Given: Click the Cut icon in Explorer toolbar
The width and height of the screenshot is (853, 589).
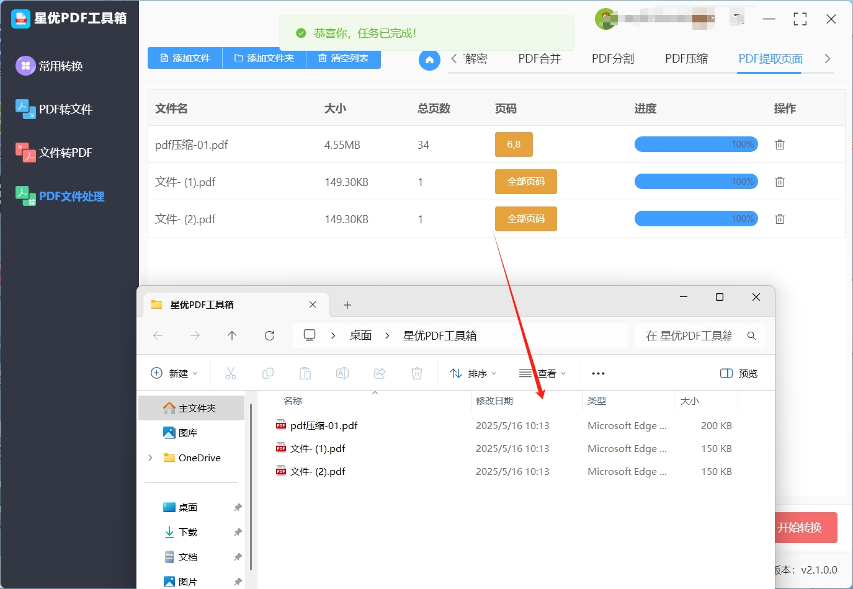Looking at the screenshot, I should click(x=231, y=373).
